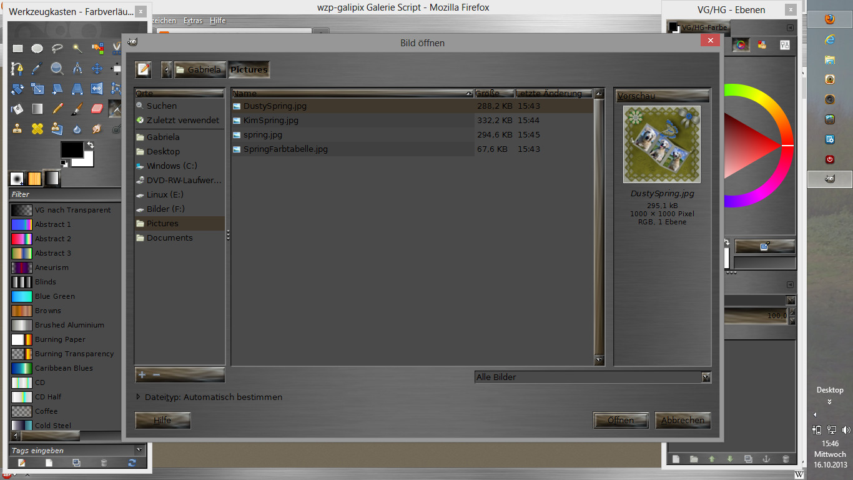Open the Hilfe menu in Firefox
853x480 pixels.
218,21
